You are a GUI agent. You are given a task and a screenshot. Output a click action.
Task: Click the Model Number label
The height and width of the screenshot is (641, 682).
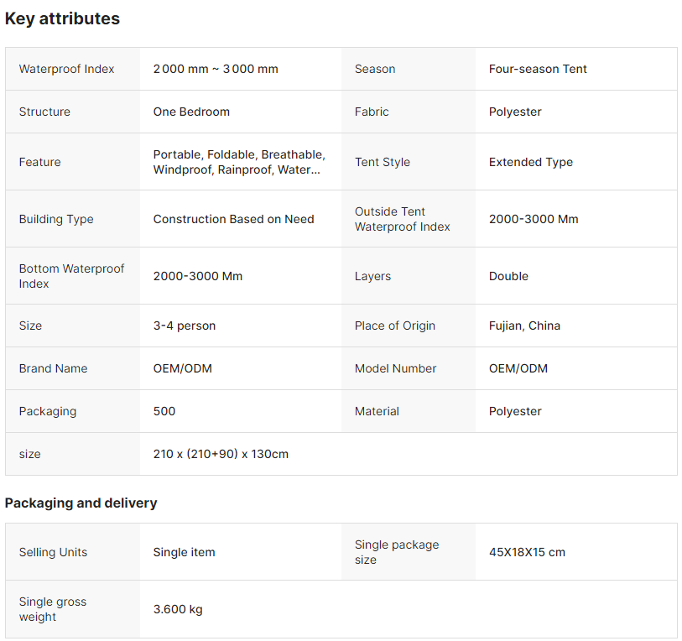point(395,368)
